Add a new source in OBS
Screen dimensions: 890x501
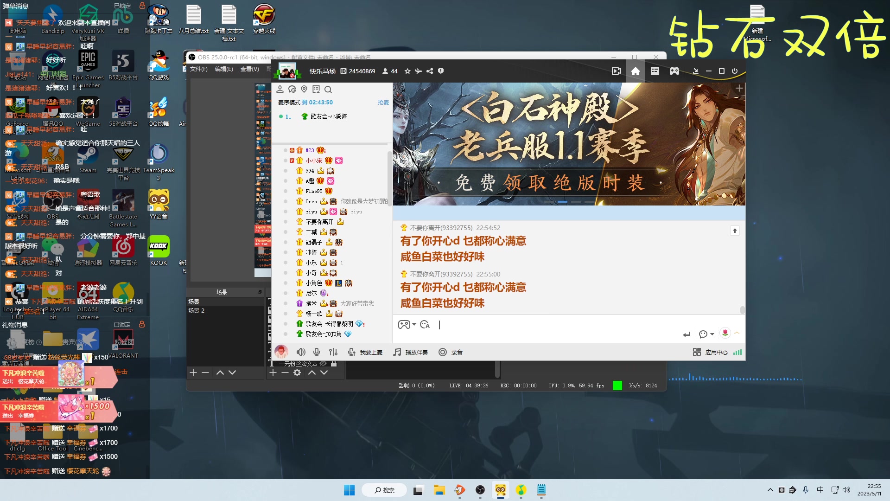[273, 373]
